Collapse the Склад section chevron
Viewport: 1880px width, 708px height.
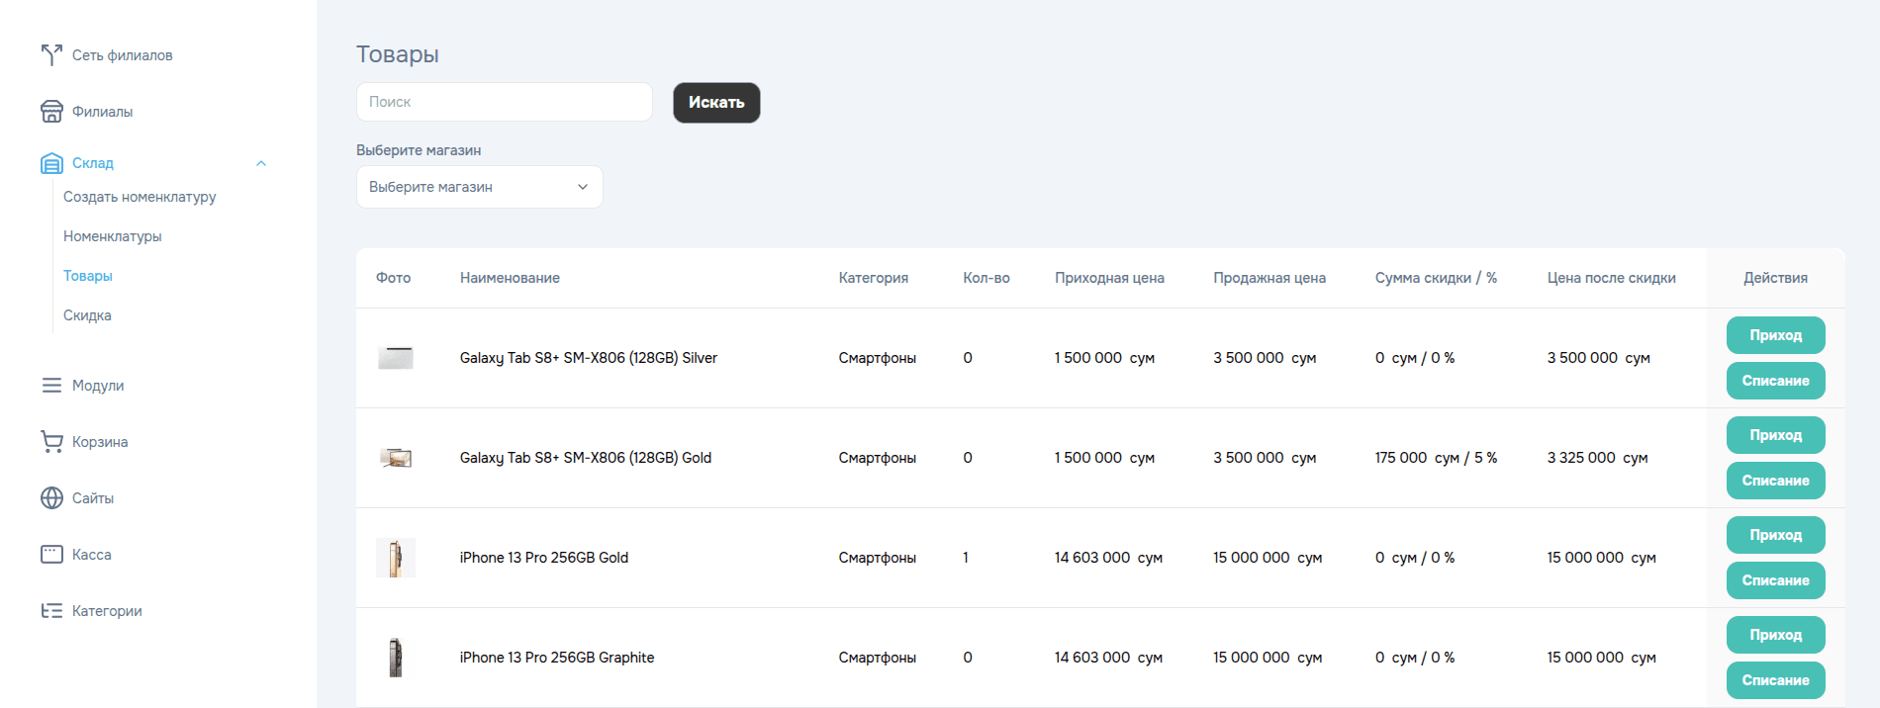coord(261,163)
